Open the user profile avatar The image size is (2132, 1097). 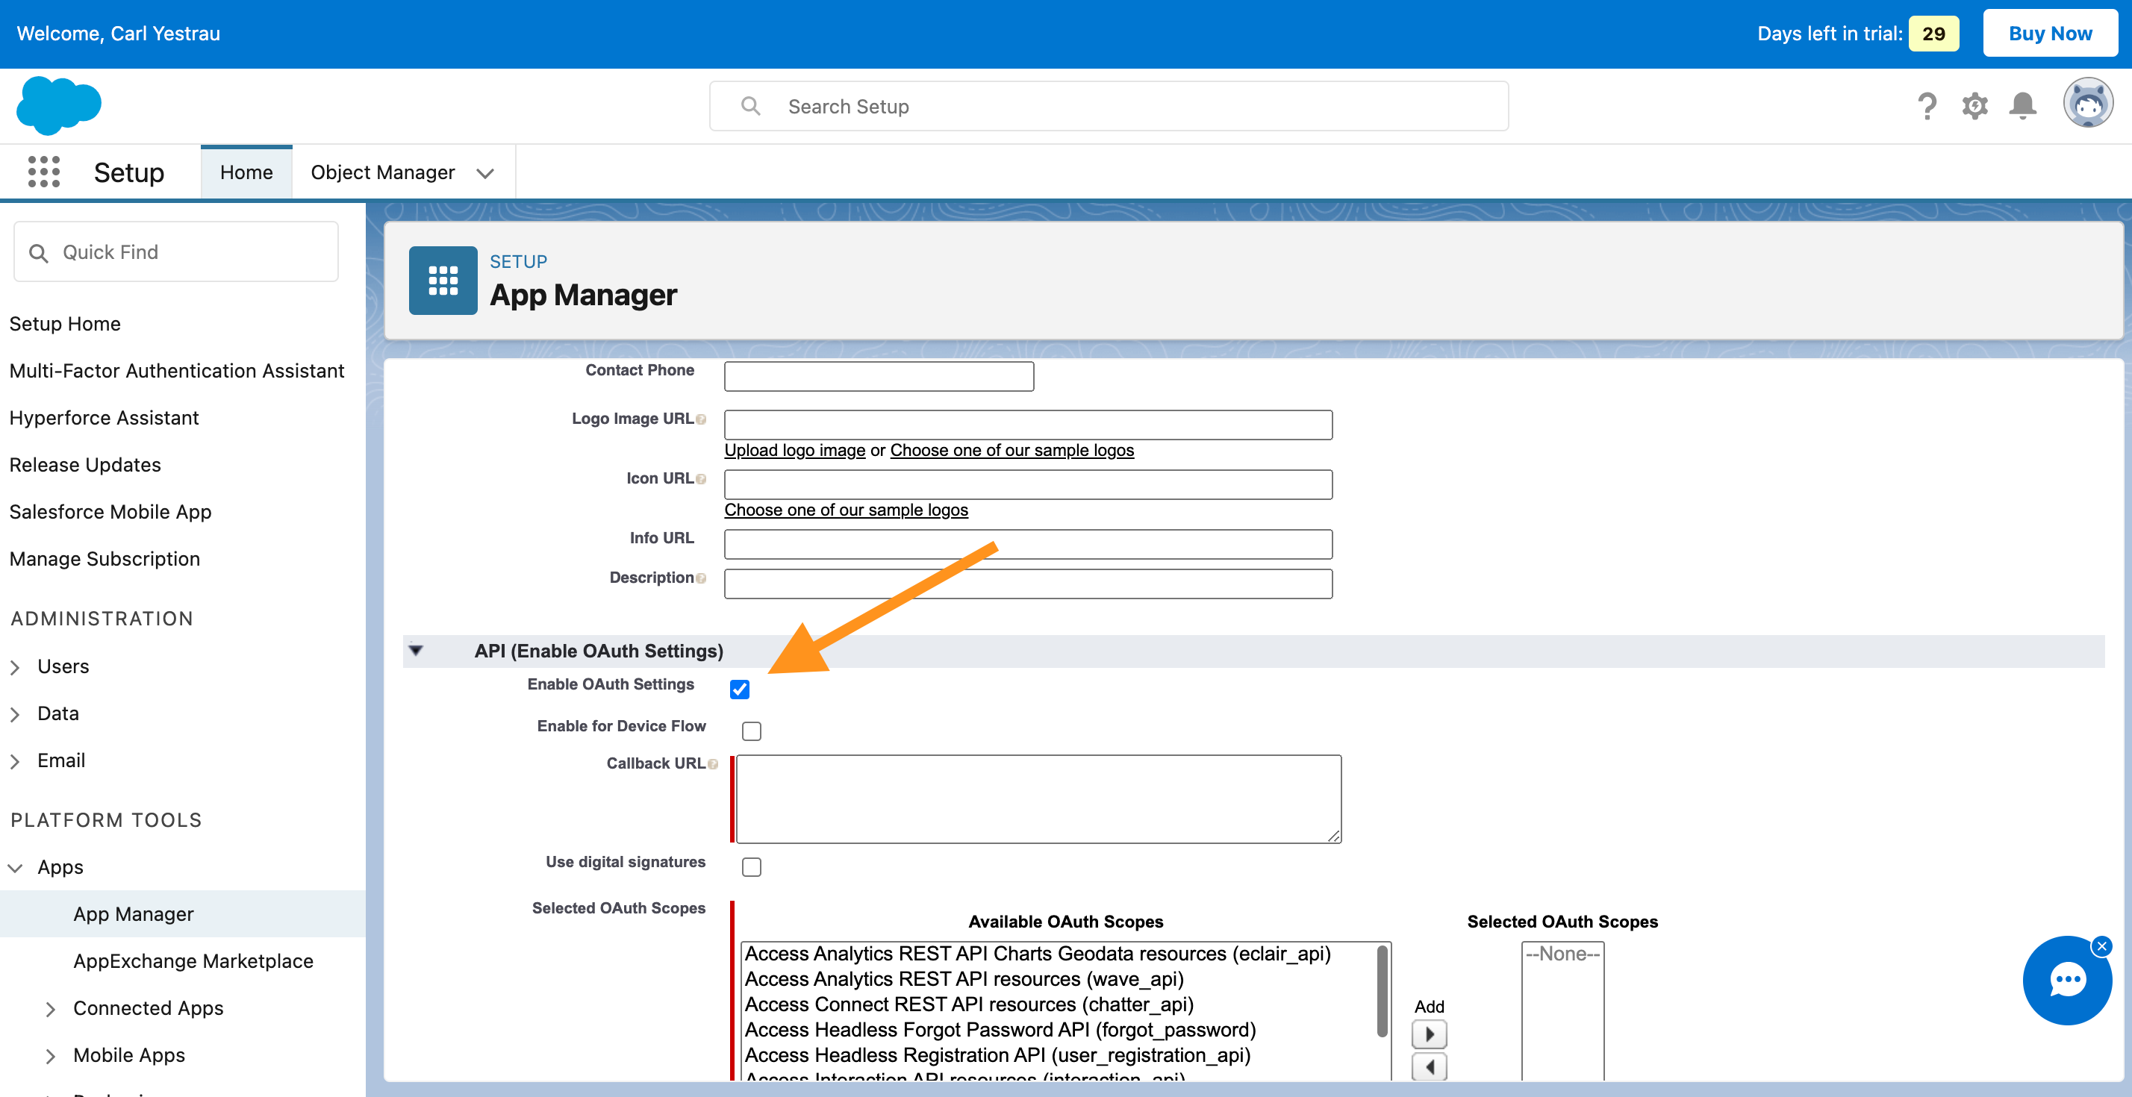[2087, 104]
